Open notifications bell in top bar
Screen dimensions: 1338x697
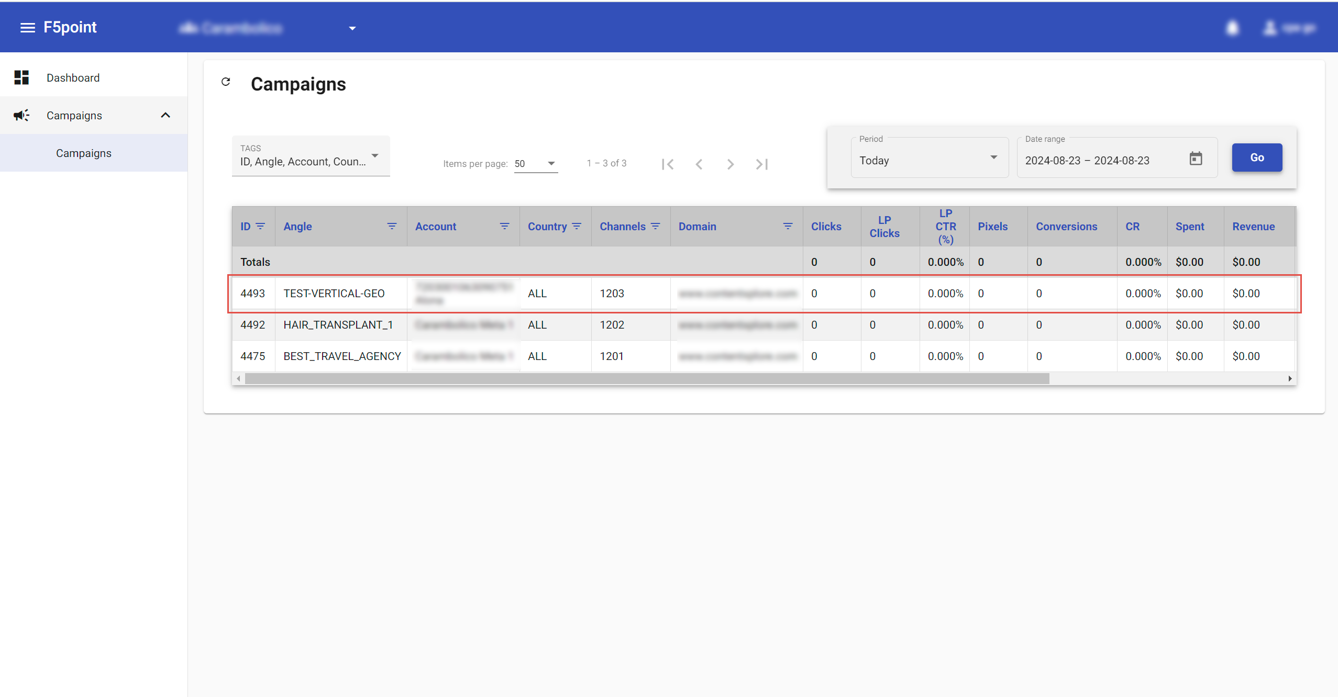(x=1233, y=28)
